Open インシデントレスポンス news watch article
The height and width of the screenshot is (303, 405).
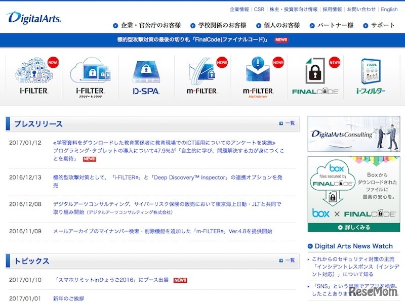pos(355,267)
